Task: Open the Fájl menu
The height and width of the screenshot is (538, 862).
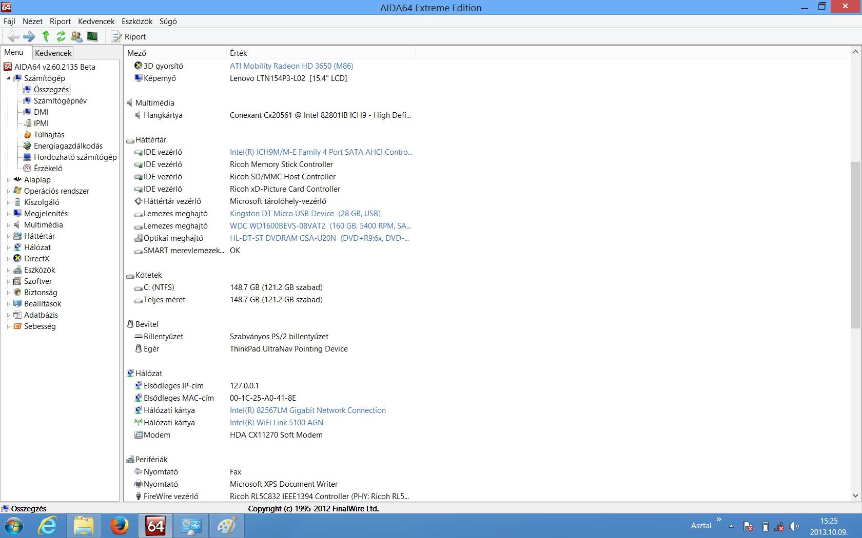Action: (x=9, y=22)
